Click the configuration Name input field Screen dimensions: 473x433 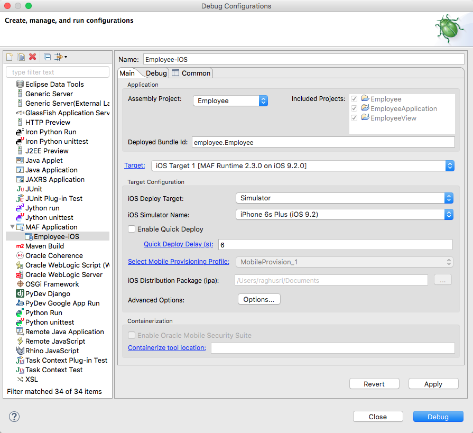click(x=303, y=59)
